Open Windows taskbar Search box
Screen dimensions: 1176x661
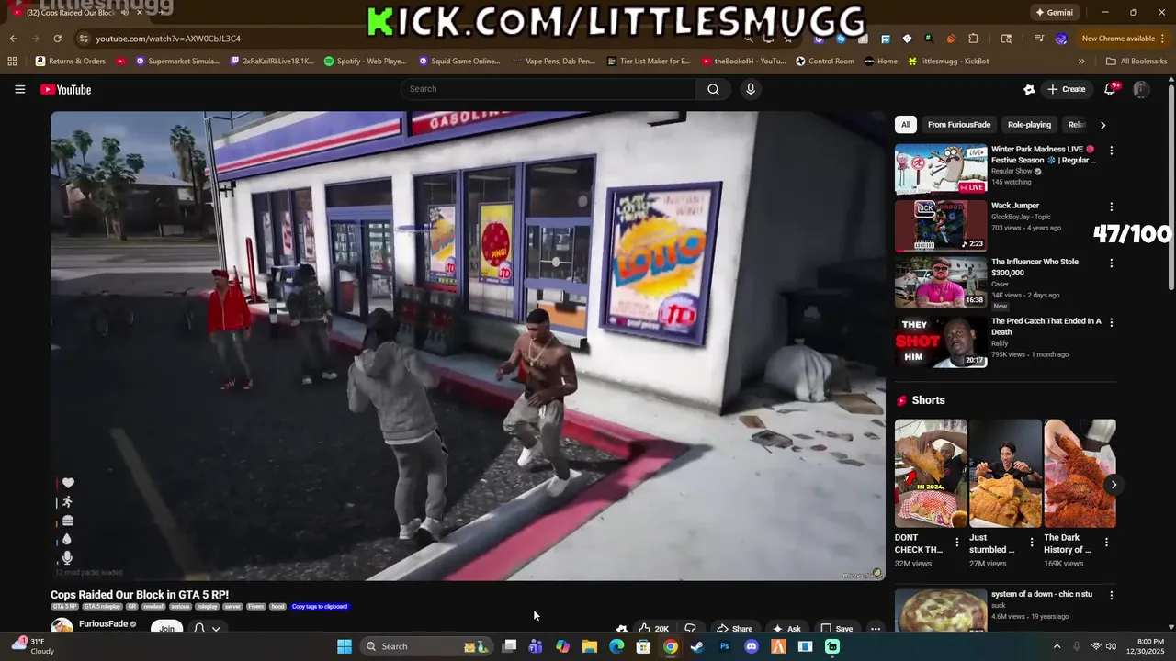426,646
